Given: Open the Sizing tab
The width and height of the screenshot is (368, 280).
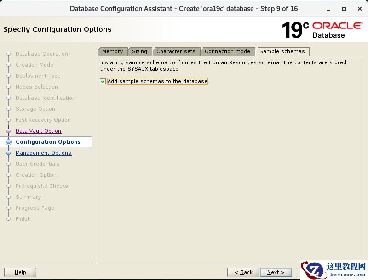Looking at the screenshot, I should tap(140, 51).
